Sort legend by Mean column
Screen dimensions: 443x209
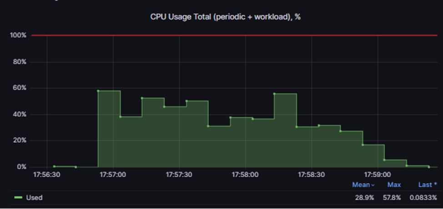[x=363, y=185]
